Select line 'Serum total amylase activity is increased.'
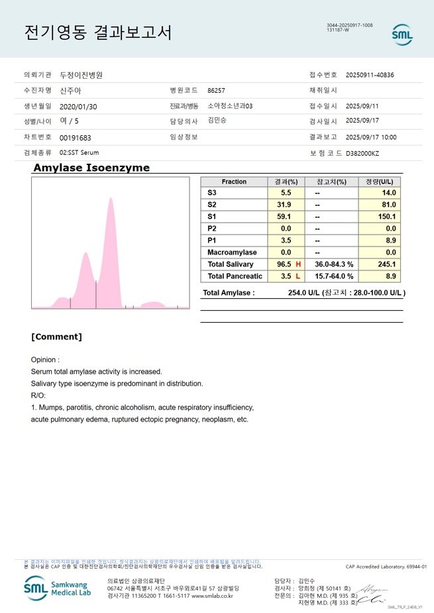The height and width of the screenshot is (613, 434). [x=97, y=372]
